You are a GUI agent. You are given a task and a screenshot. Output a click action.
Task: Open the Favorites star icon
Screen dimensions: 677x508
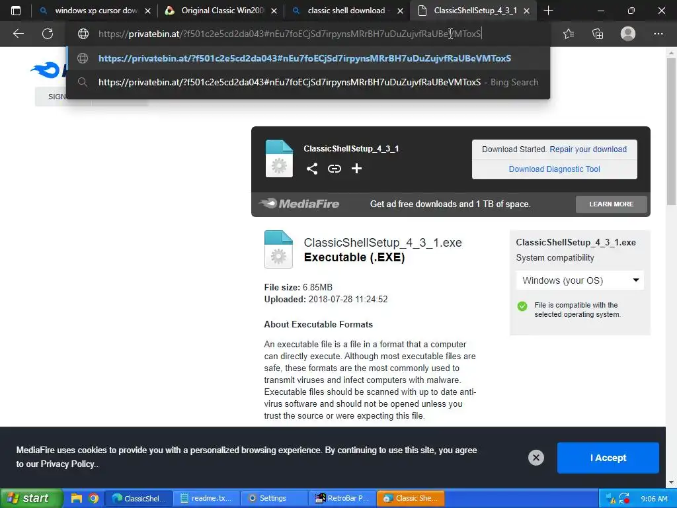tap(568, 34)
